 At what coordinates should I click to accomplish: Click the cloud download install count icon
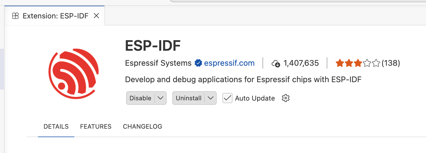[276, 63]
